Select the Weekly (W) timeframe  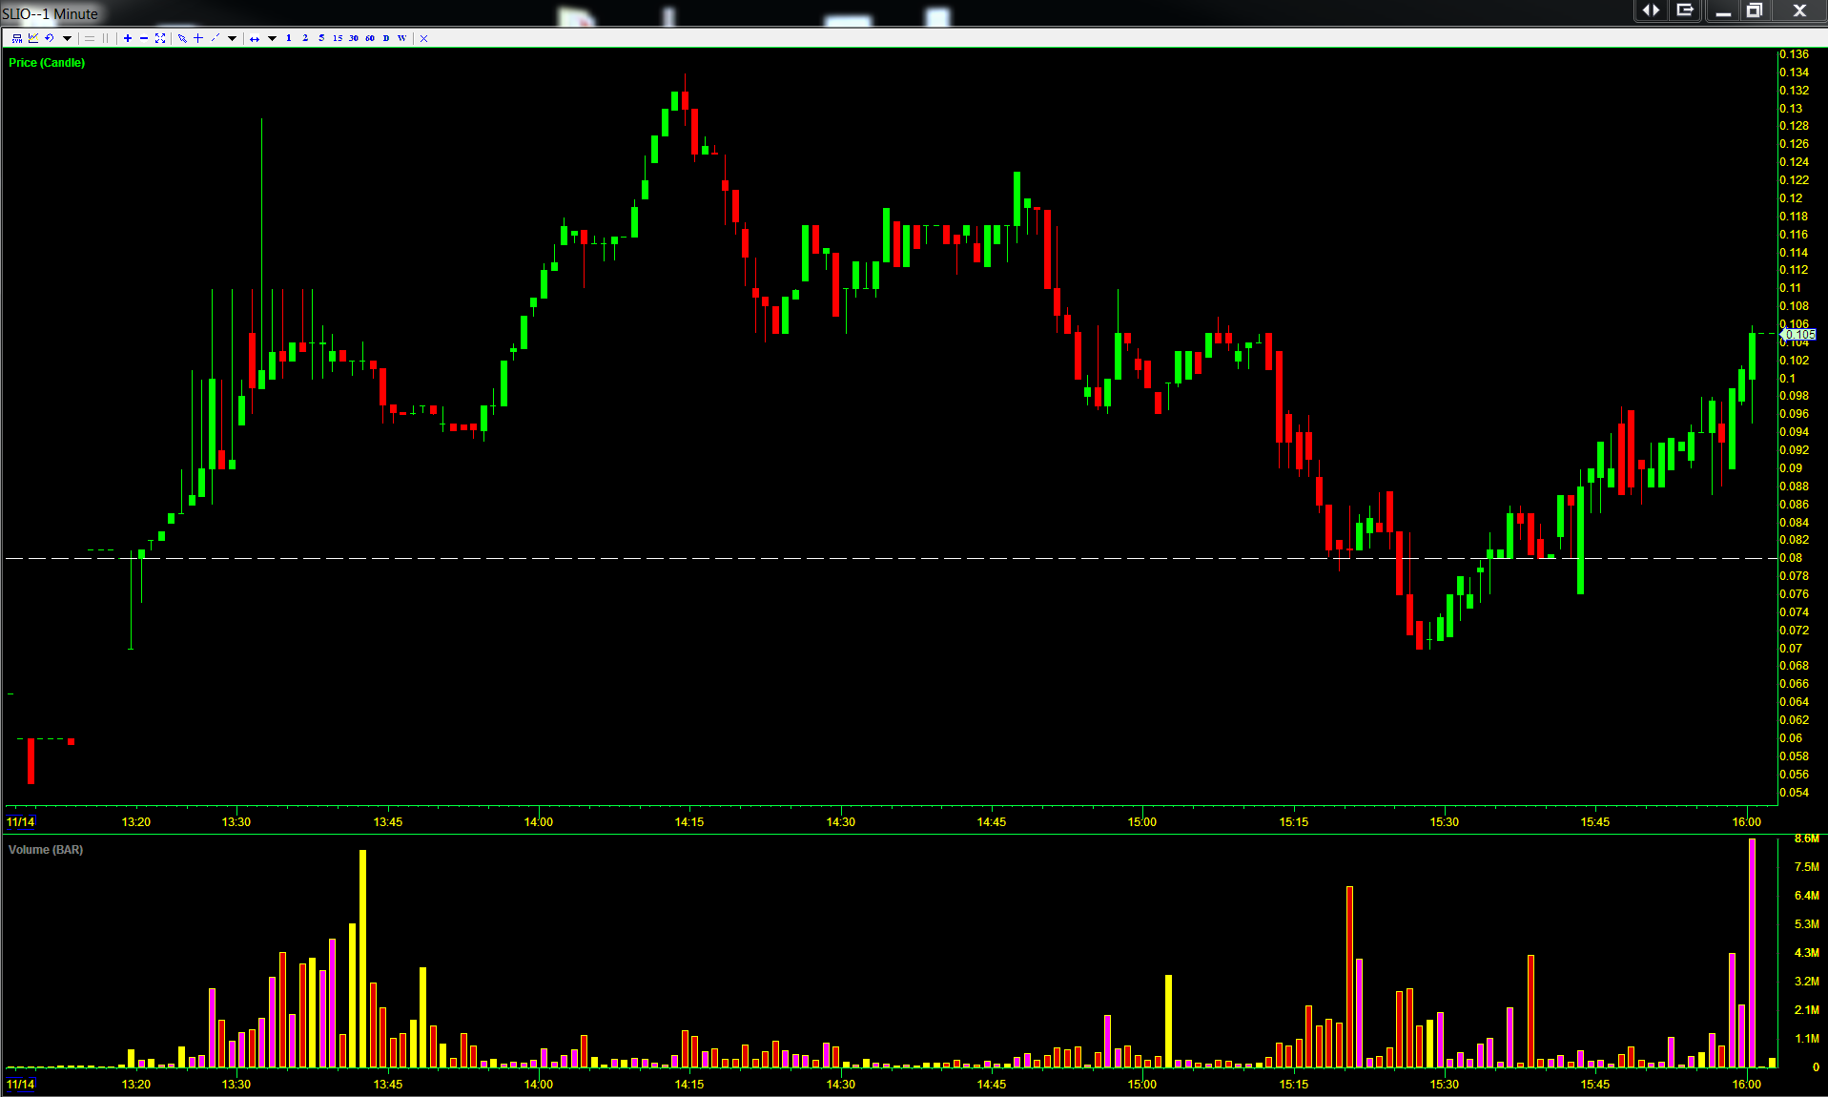pyautogui.click(x=401, y=38)
